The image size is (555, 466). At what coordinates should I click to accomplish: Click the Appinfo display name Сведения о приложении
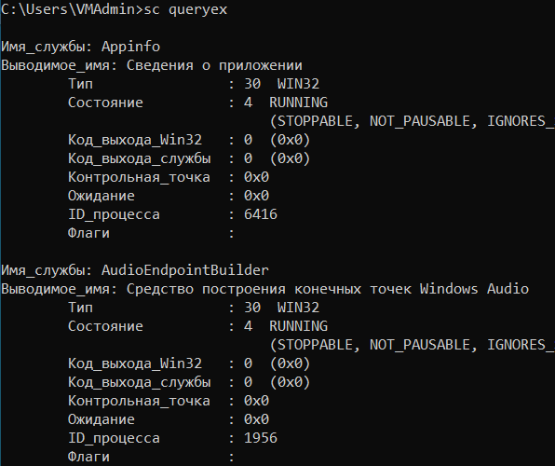pyautogui.click(x=214, y=65)
